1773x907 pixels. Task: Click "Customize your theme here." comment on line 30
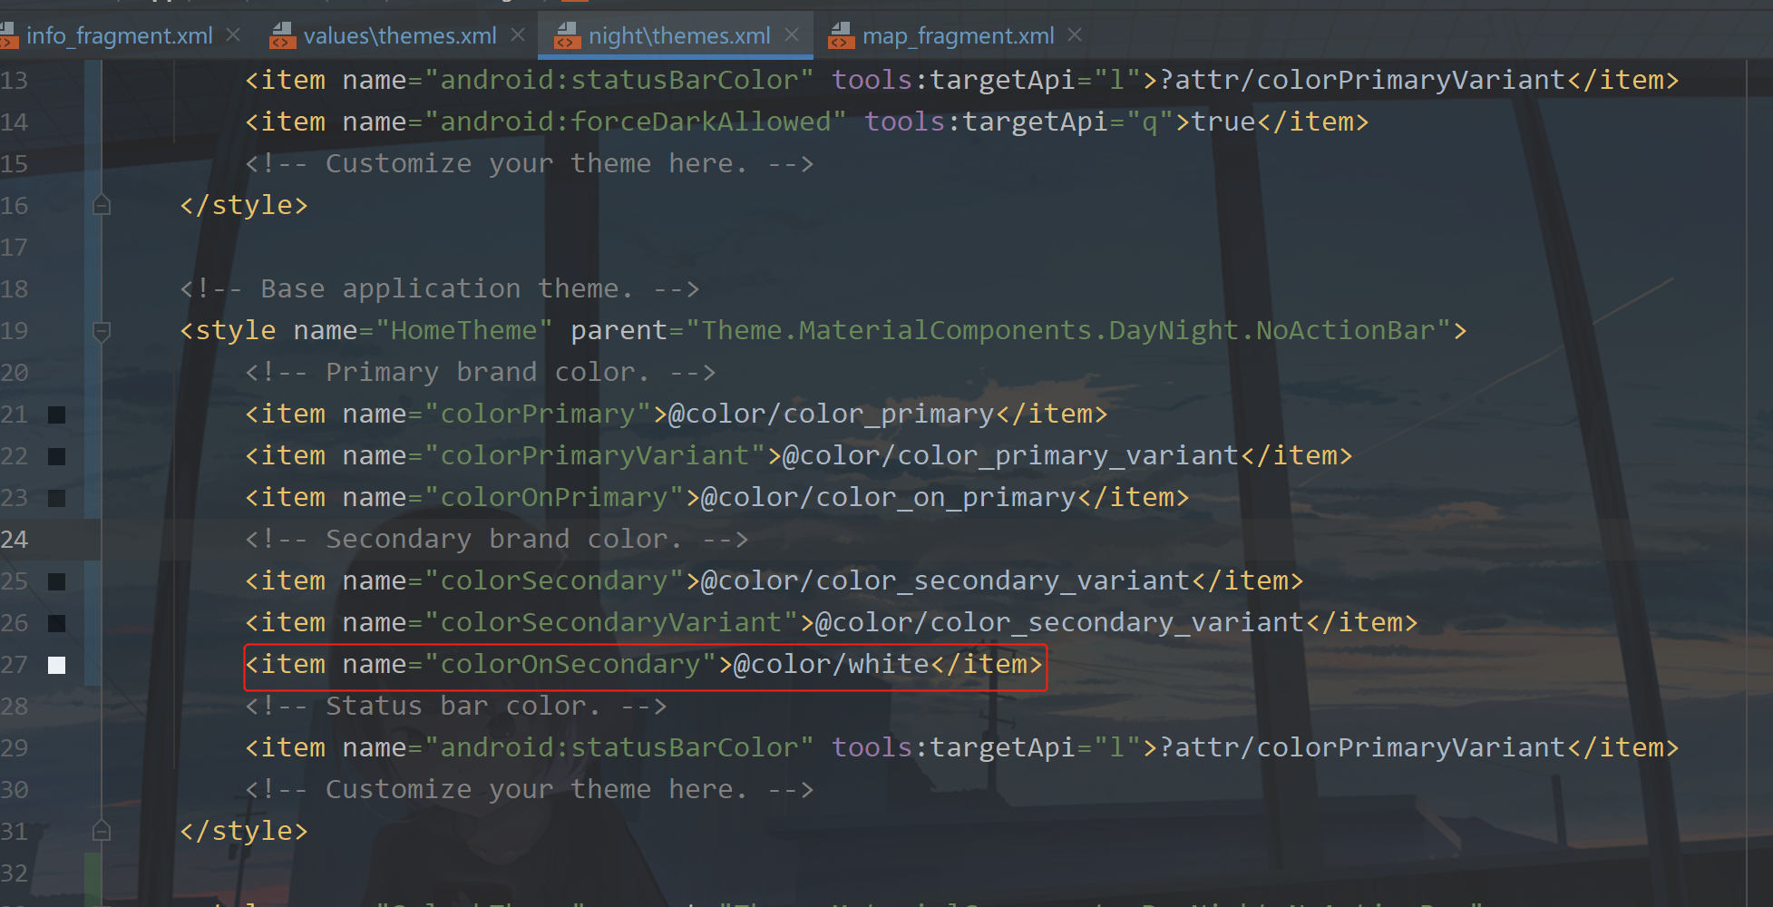530,790
